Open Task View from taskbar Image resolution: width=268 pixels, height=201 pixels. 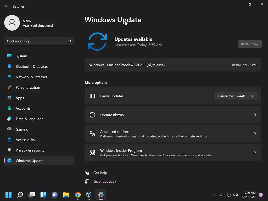click(x=32, y=195)
